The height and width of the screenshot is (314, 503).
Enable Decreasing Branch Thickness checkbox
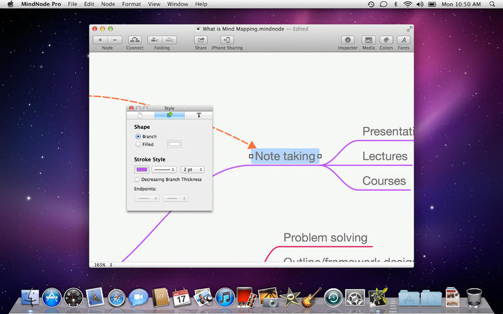click(x=137, y=180)
